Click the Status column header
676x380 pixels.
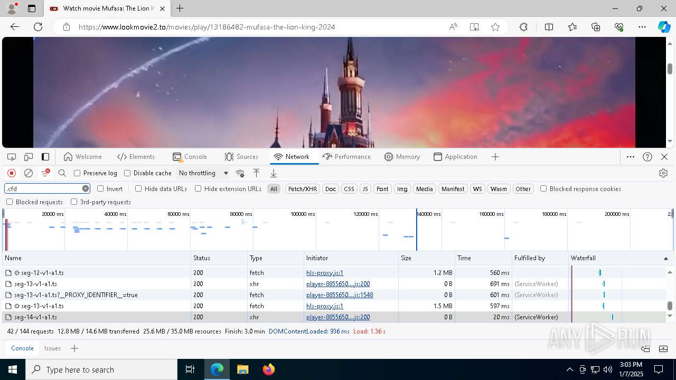[x=219, y=258]
